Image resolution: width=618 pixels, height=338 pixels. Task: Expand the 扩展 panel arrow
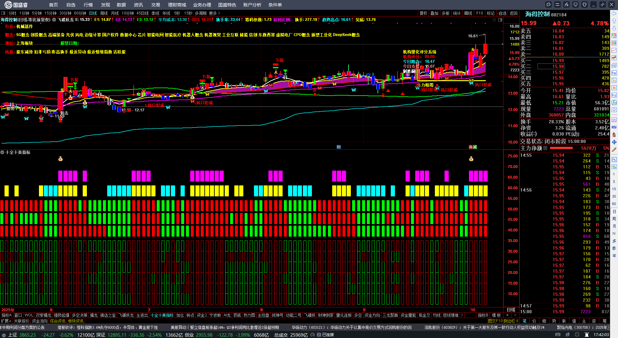tap(6, 321)
